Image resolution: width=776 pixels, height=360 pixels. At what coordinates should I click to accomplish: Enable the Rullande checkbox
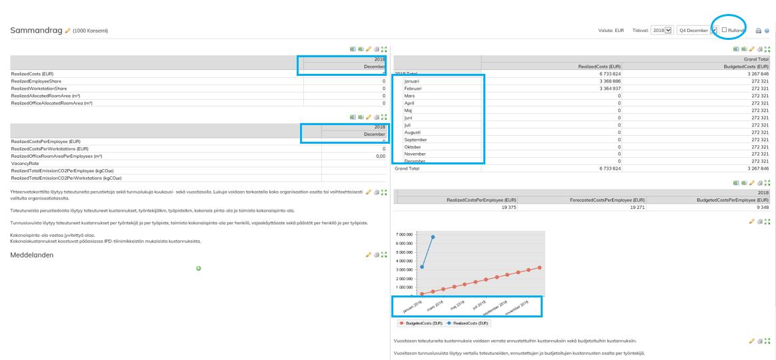725,30
